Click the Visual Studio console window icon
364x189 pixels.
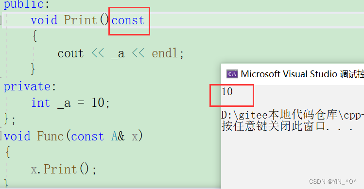point(232,74)
